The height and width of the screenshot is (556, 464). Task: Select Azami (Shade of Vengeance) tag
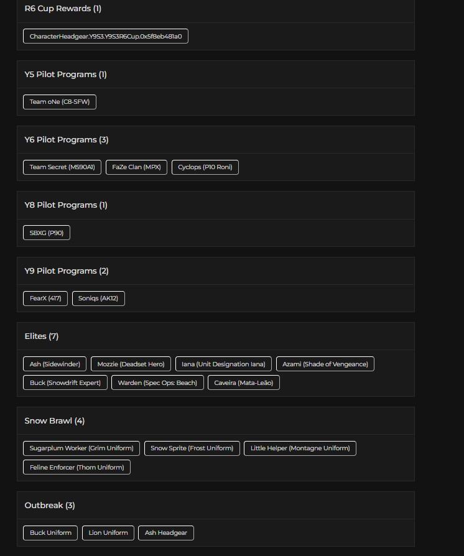click(325, 364)
